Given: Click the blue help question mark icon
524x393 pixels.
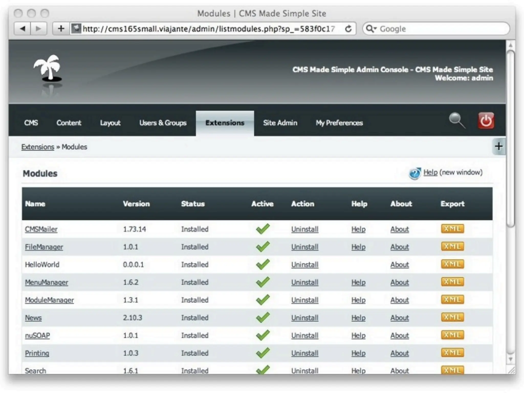Looking at the screenshot, I should [415, 173].
